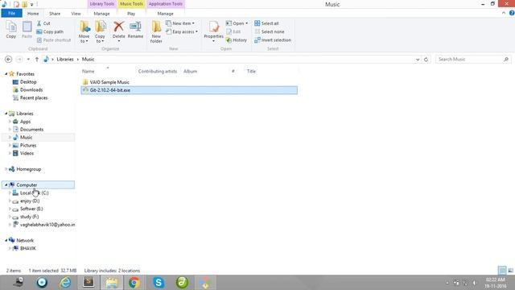Sort by the Title column header
Image resolution: width=515 pixels, height=290 pixels.
click(251, 71)
